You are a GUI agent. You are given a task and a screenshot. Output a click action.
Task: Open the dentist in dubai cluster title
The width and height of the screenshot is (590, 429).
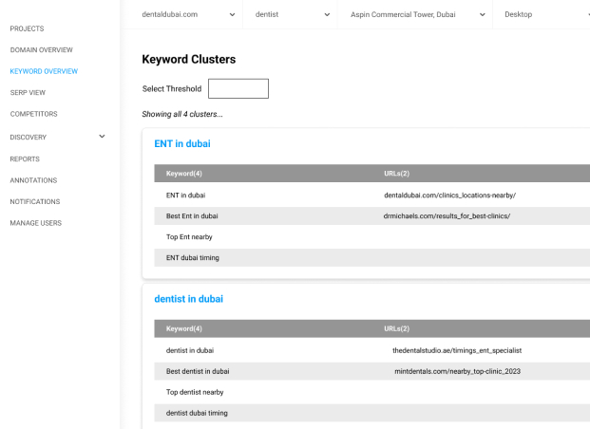pos(188,299)
